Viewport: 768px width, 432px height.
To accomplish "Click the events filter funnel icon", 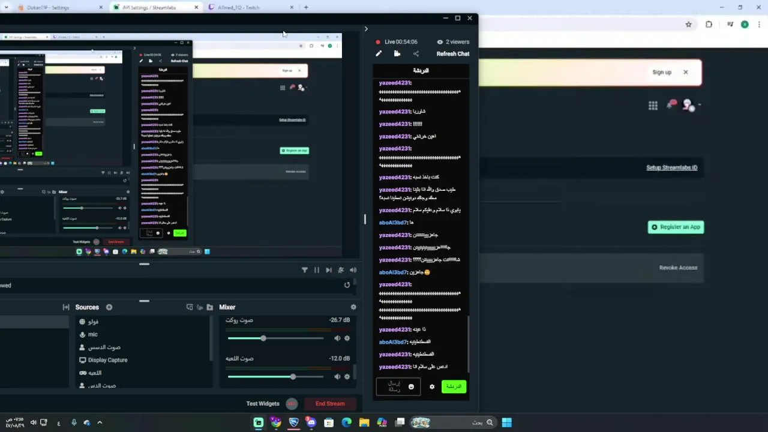I will coord(305,270).
